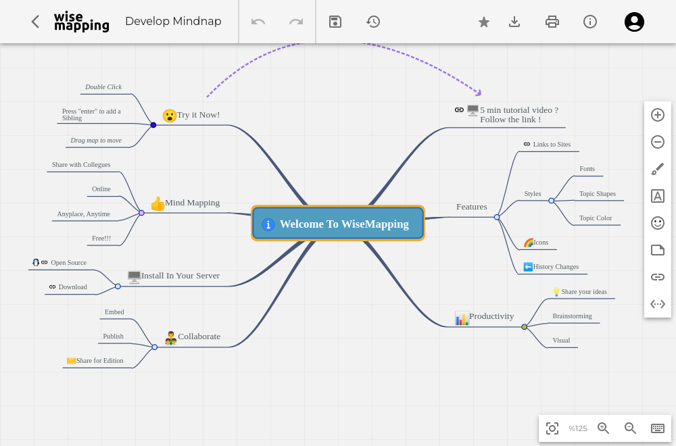Open the topic style brush tool
This screenshot has width=676, height=446.
[x=658, y=169]
